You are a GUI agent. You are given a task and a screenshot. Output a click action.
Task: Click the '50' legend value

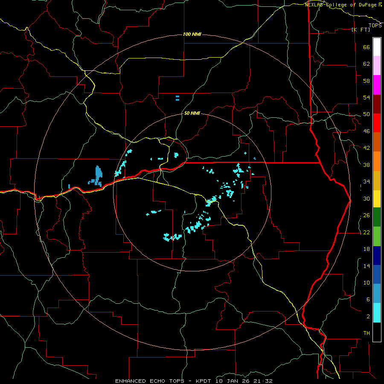tap(367, 114)
